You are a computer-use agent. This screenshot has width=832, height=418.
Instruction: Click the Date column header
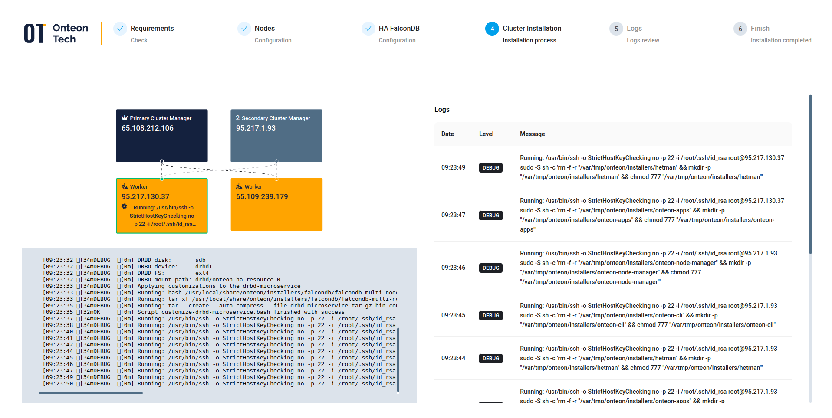point(447,134)
